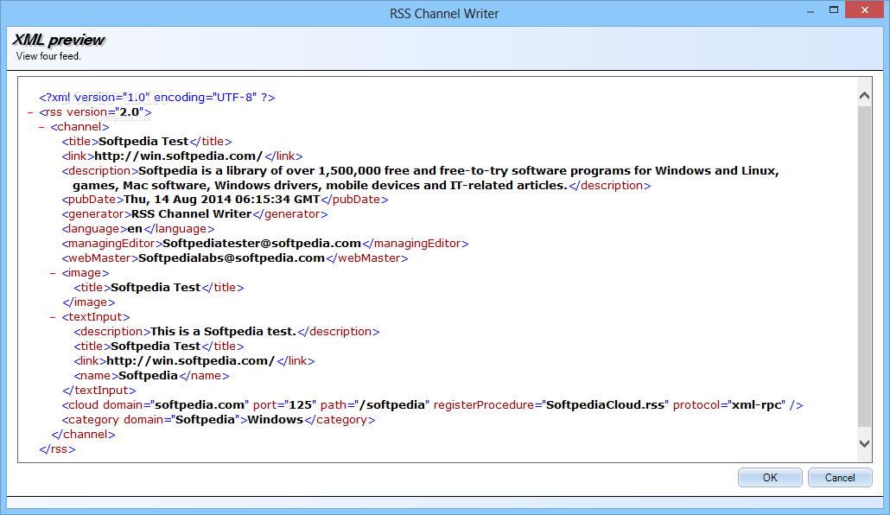Collapse the channel node
Screen dimensions: 890x515
(41, 127)
